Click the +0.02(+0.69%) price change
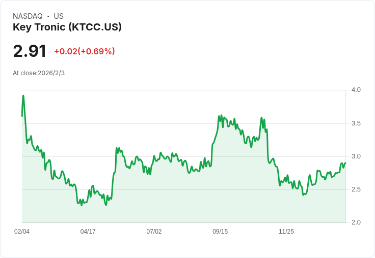375x258 pixels. tap(85, 51)
